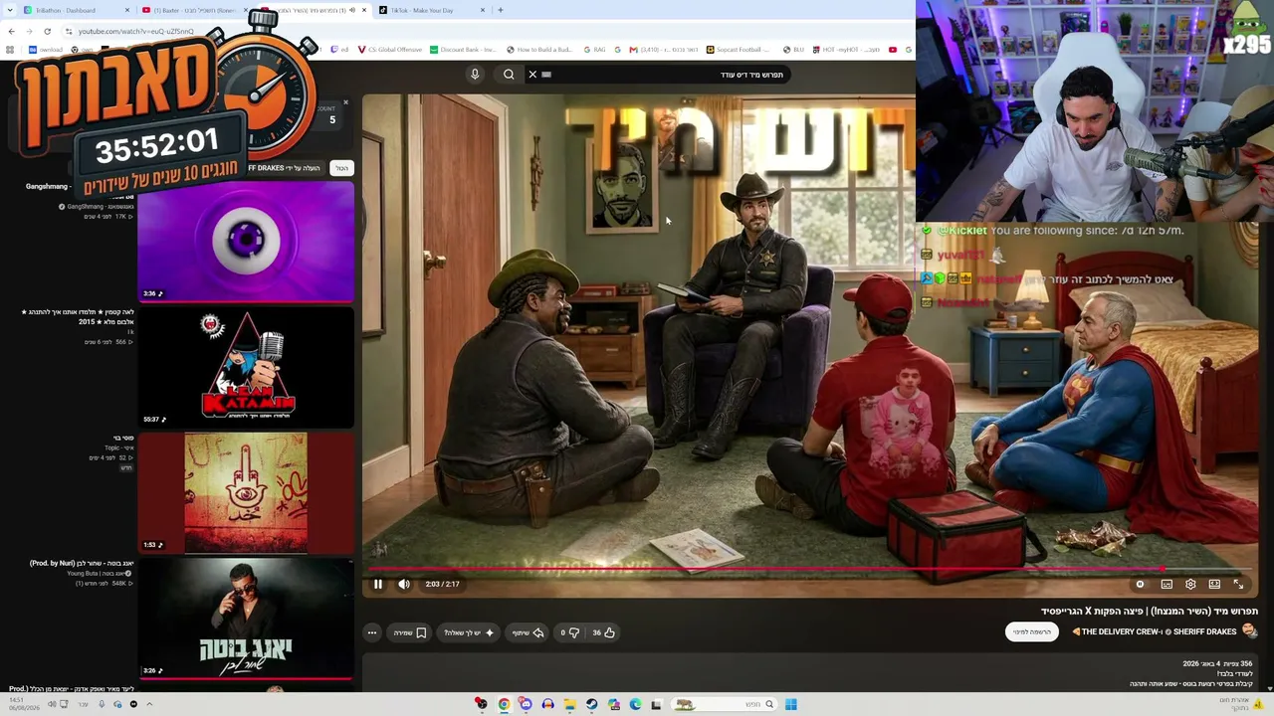Open the How to Build a Bud bookmark
Viewport: 1274px width, 716px height.
coord(539,50)
